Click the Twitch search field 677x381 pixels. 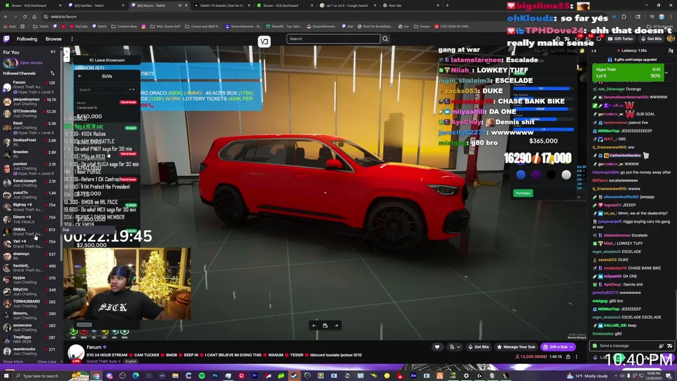coord(333,39)
